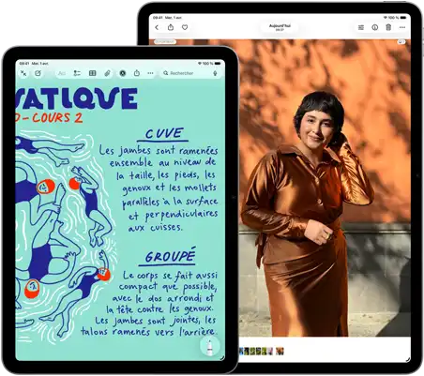Image resolution: width=424 pixels, height=376 pixels.
Task: Tap the GROUPÉ heading in the note
Action: [x=170, y=256]
